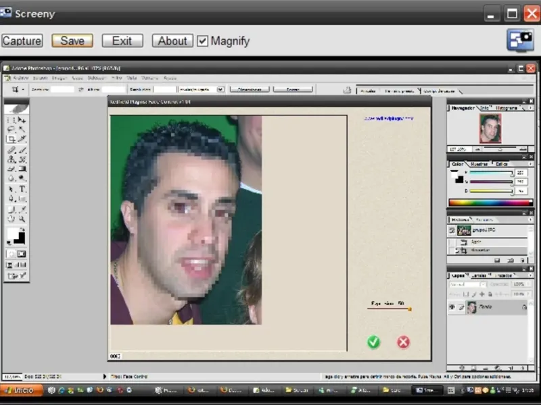
Task: Toggle the checkbox beside the action set
Action: coord(452,230)
